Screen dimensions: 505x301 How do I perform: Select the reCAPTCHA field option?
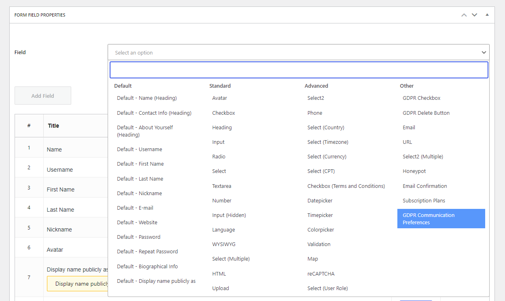tap(321, 274)
